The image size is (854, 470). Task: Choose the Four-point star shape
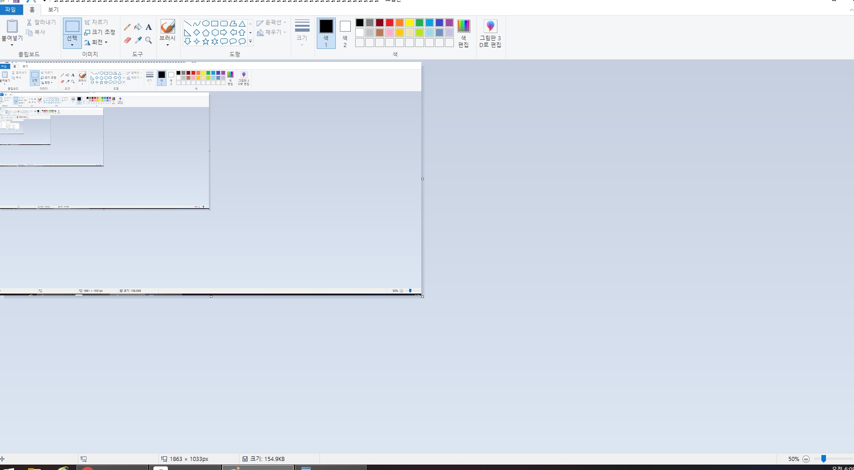(x=196, y=42)
